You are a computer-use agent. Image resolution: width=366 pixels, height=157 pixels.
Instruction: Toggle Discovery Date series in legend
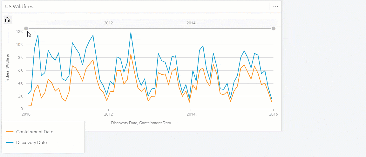31,142
